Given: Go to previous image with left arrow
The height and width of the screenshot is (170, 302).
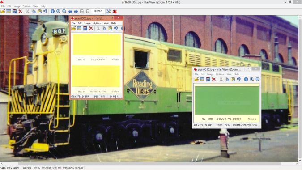Looking at the screenshot, I should [x=70, y=12].
